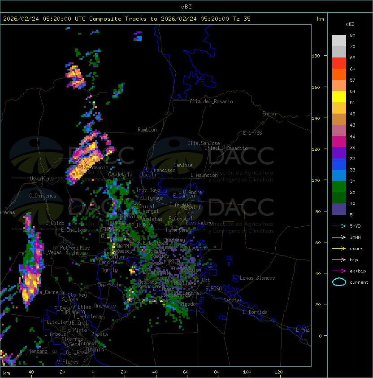The image size is (373, 378).
Task: Click the V_Flores map label
Action: click(x=68, y=362)
